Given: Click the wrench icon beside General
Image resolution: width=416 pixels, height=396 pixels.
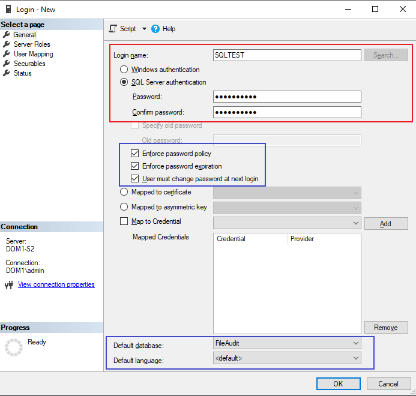Looking at the screenshot, I should click(x=7, y=35).
